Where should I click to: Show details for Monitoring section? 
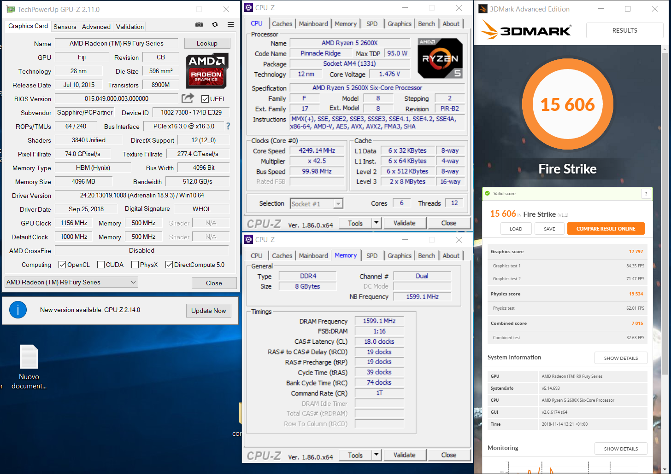tap(621, 449)
